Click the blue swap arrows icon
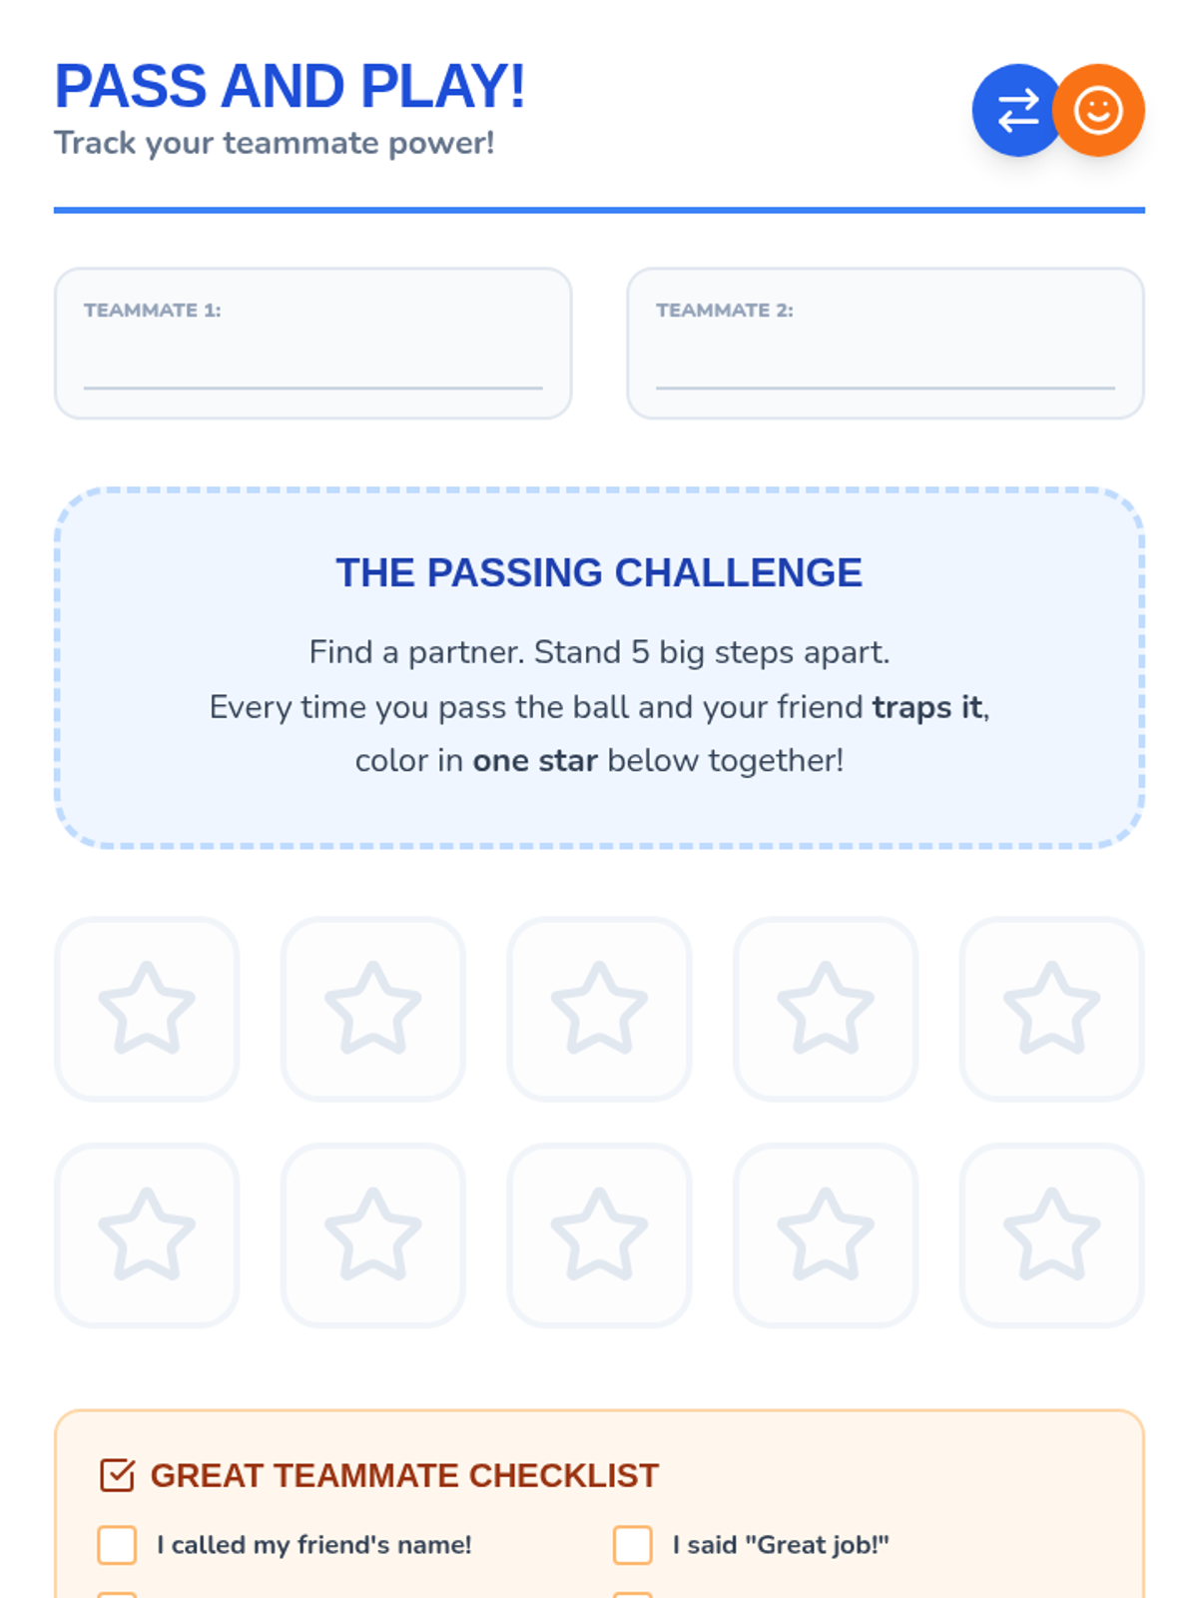The height and width of the screenshot is (1598, 1198). point(1015,111)
